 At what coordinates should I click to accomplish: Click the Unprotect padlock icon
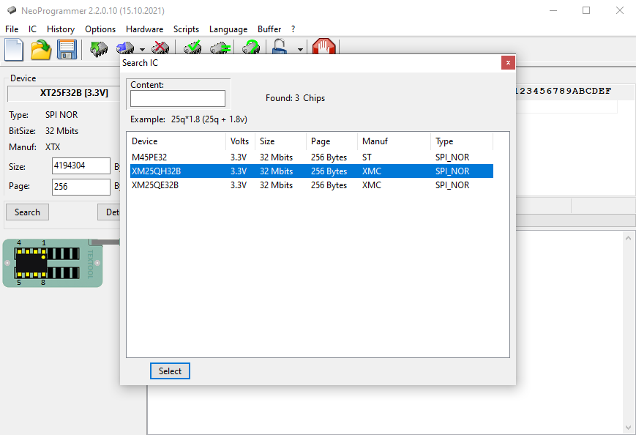280,47
